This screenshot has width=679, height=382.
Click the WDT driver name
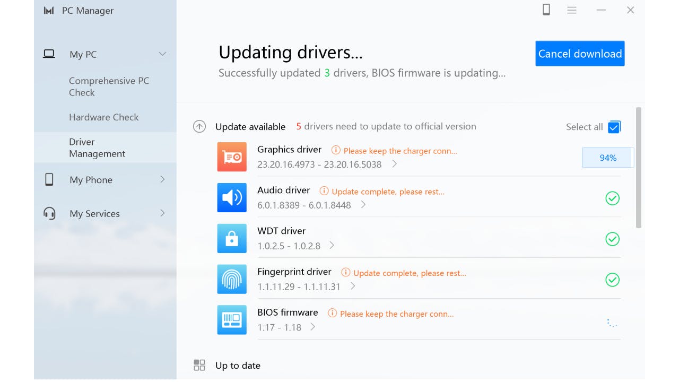[x=282, y=231]
